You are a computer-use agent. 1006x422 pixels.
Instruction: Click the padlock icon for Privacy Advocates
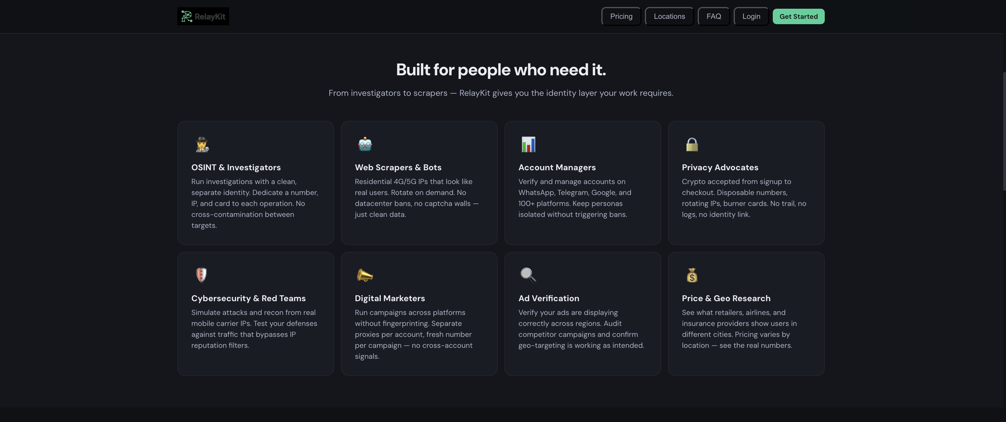692,144
